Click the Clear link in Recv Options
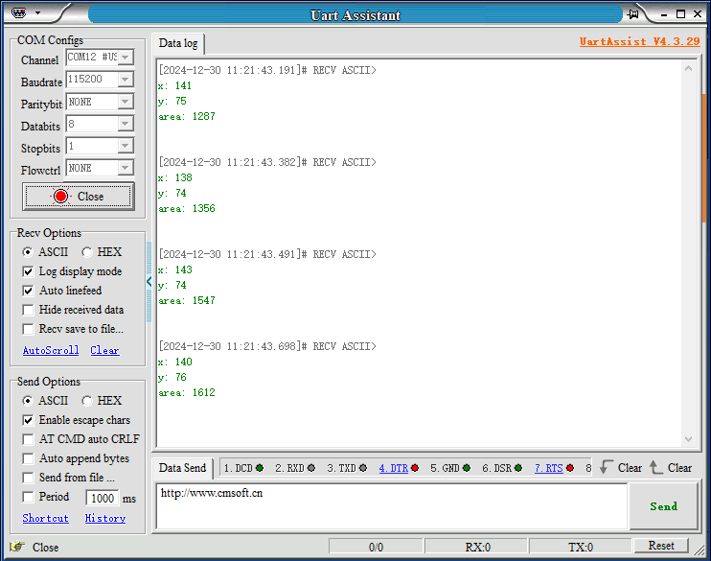The height and width of the screenshot is (561, 711). coord(104,350)
